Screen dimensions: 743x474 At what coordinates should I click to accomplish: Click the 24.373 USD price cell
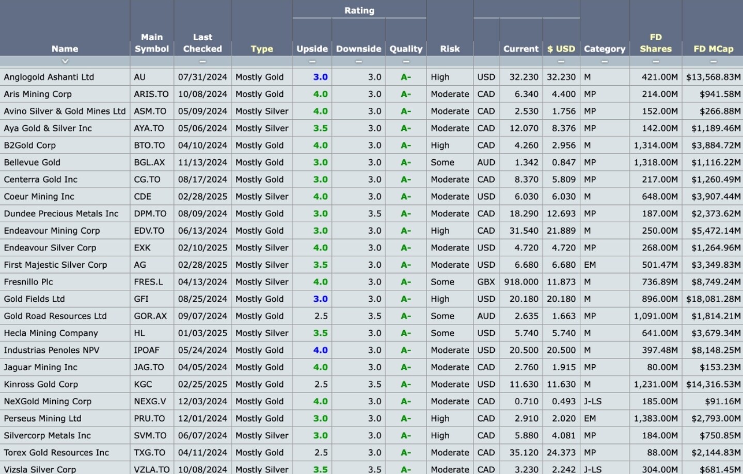[561, 452]
